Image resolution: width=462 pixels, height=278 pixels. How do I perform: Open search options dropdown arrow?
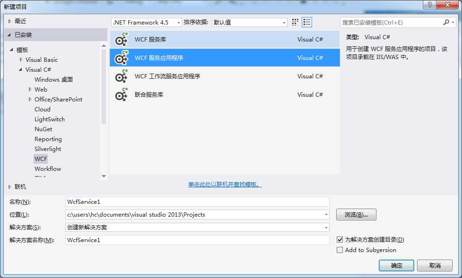(x=453, y=22)
